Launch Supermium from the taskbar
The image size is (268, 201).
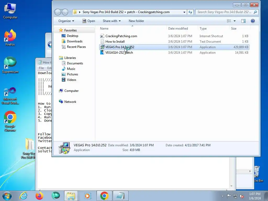(56, 196)
